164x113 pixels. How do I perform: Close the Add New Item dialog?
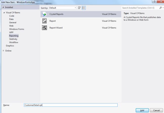[x=160, y=2]
